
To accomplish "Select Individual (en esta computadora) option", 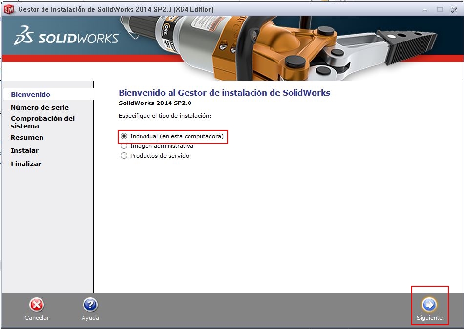I will (x=124, y=136).
